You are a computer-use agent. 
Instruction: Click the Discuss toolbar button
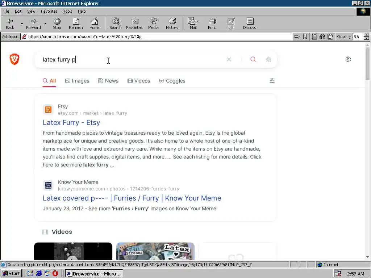pyautogui.click(x=249, y=24)
